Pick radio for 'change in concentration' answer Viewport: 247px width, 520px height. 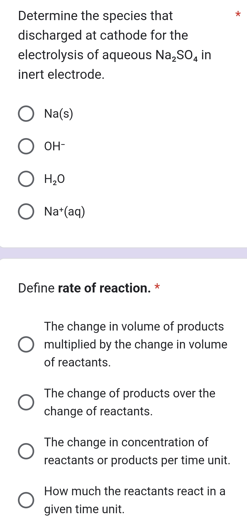[26, 451]
